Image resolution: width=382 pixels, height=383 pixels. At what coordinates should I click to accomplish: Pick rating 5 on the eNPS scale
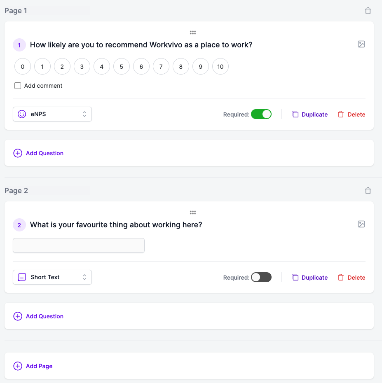pos(122,66)
